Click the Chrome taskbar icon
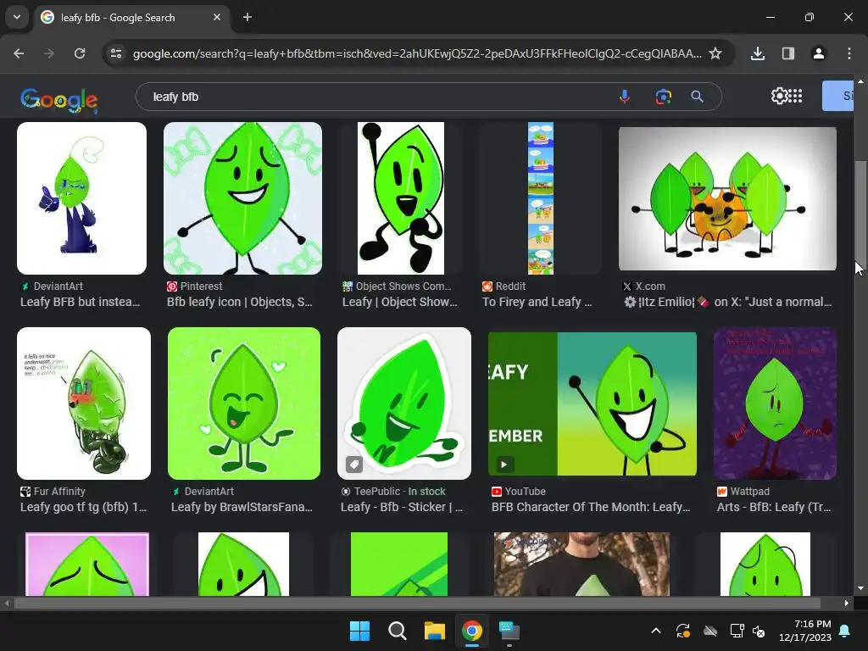 tap(471, 631)
